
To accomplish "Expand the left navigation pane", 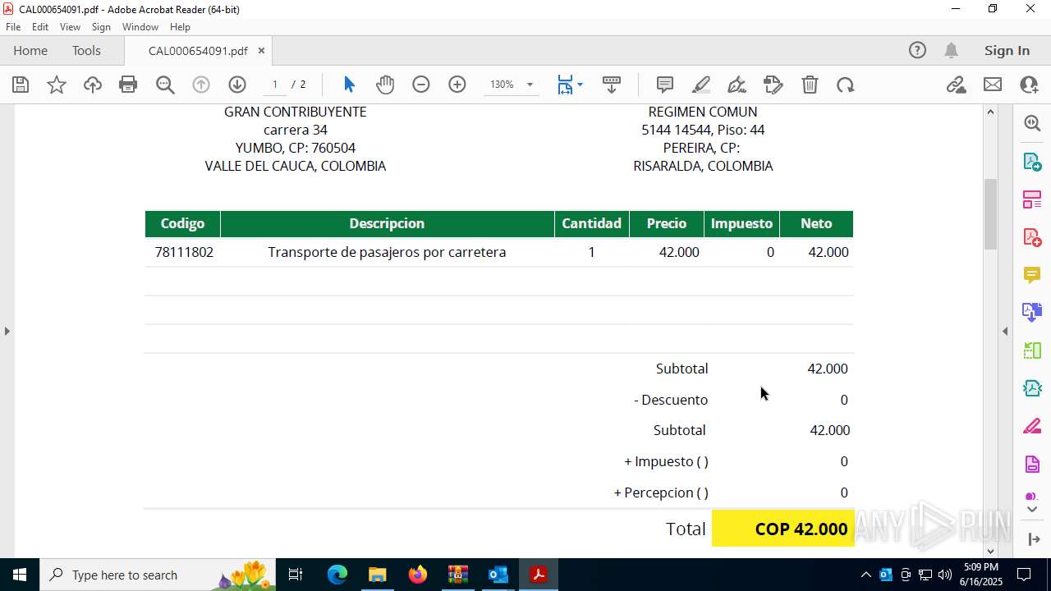I will (7, 332).
